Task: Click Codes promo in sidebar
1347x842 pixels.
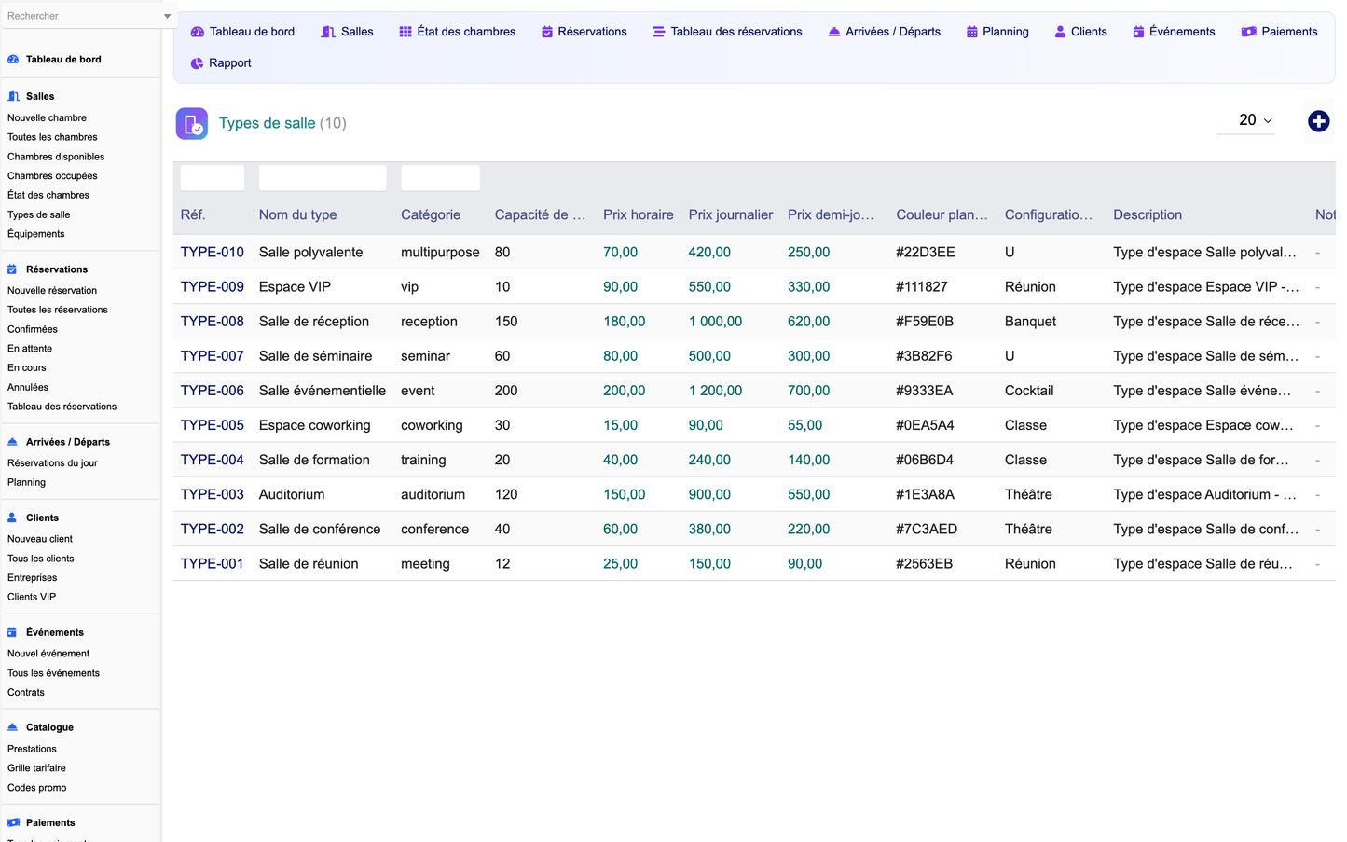Action: pyautogui.click(x=37, y=788)
